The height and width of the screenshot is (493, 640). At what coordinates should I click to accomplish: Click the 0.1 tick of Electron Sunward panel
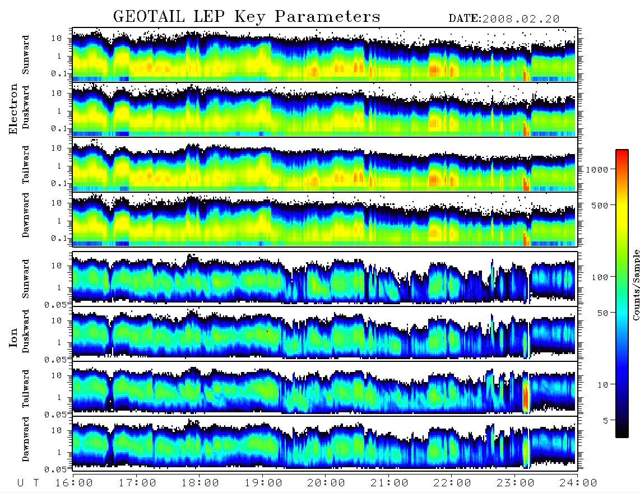click(x=59, y=73)
